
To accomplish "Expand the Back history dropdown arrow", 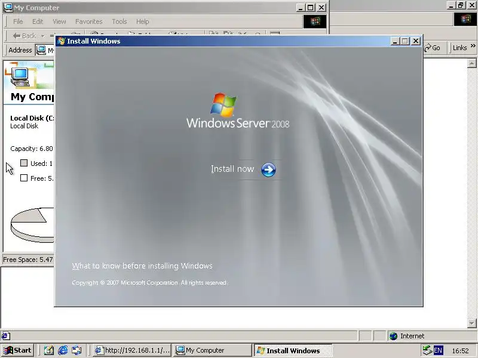I will click(x=43, y=36).
